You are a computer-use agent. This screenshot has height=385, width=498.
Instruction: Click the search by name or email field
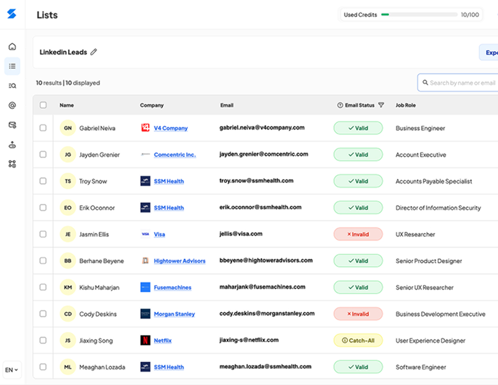(461, 83)
